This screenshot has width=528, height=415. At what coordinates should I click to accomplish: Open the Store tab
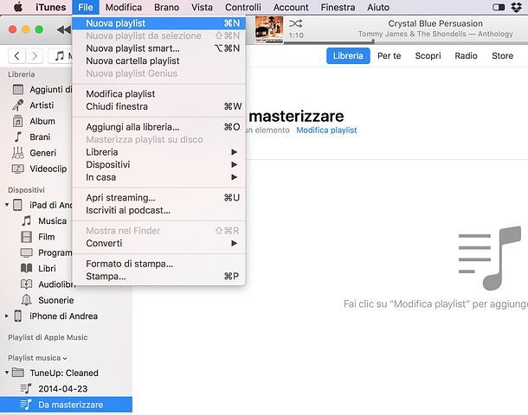pos(502,56)
